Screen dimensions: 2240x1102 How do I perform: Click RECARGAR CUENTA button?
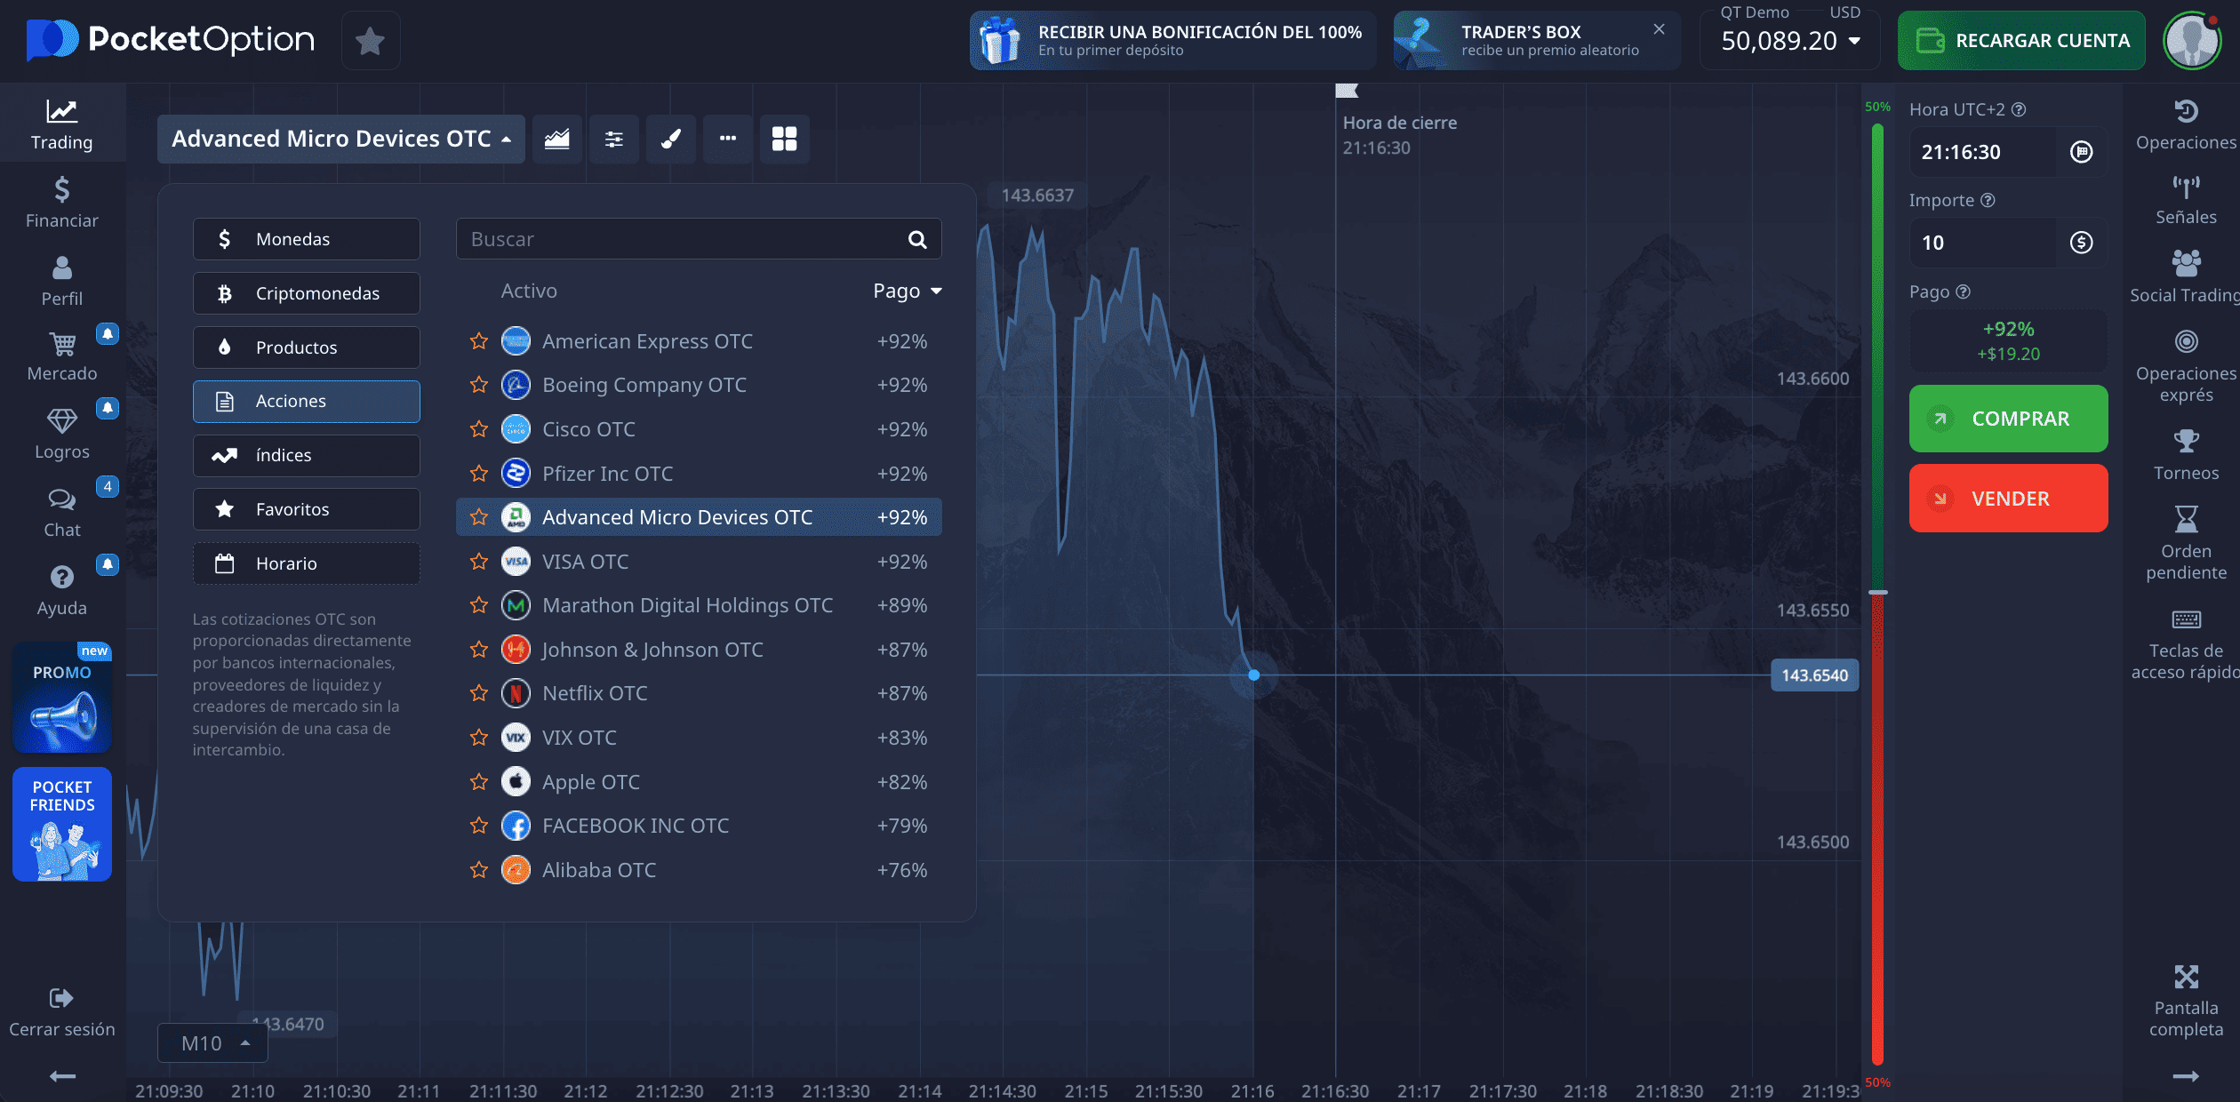tap(2021, 40)
